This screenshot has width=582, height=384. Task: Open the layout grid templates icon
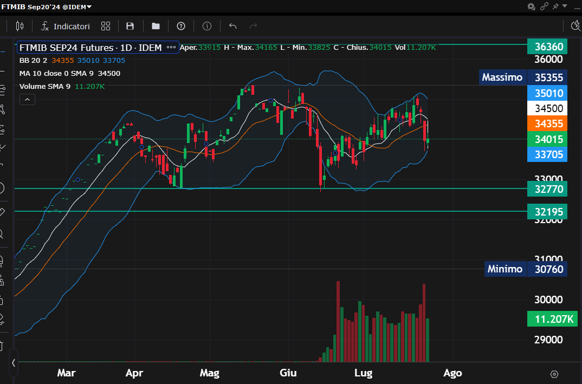point(106,26)
